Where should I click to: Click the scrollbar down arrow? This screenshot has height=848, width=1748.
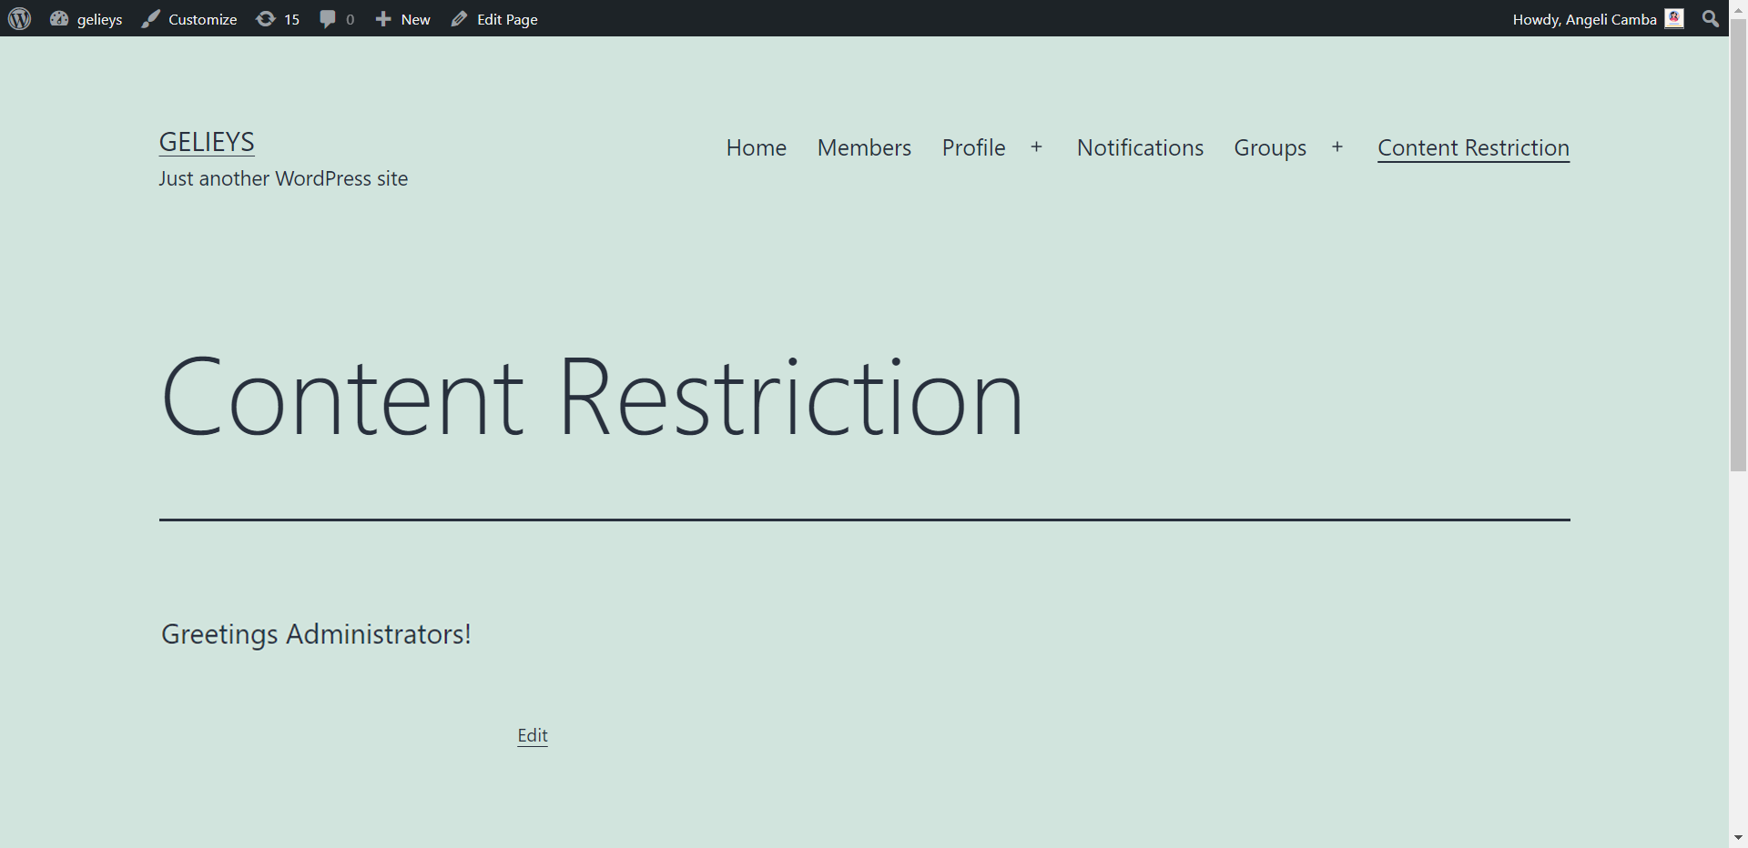(x=1738, y=837)
